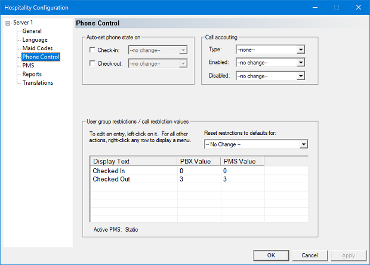Screen dimensions: 370x265
Task: Go to the Reports section
Action: (x=32, y=74)
